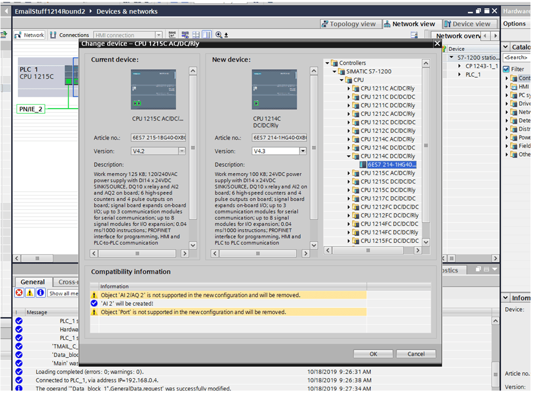
Task: Click the Object 'Port' not supported warning row
Action: pyautogui.click(x=229, y=312)
